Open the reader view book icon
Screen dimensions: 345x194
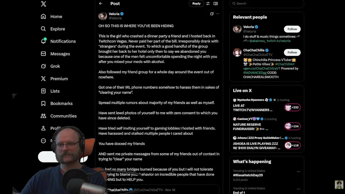tap(216, 4)
